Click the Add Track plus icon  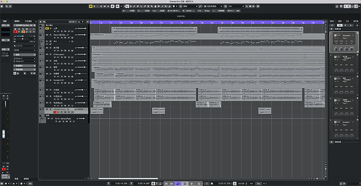tap(41, 22)
